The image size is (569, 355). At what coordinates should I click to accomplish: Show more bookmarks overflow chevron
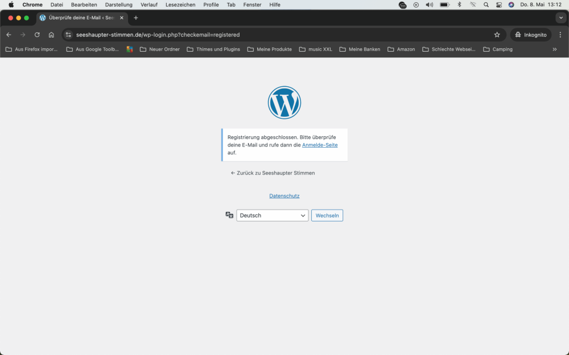554,49
